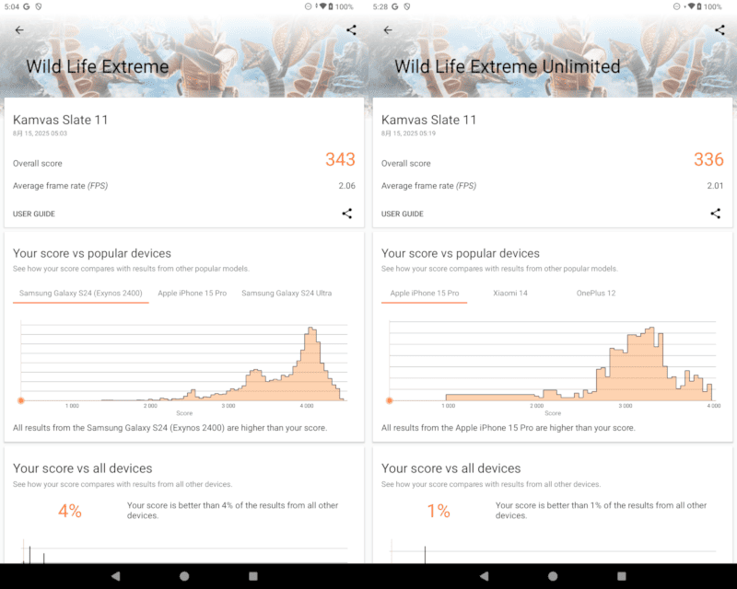
Task: Share the result card showing score 343
Action: [347, 214]
